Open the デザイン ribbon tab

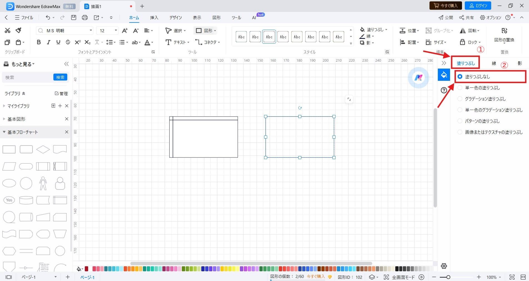(176, 17)
